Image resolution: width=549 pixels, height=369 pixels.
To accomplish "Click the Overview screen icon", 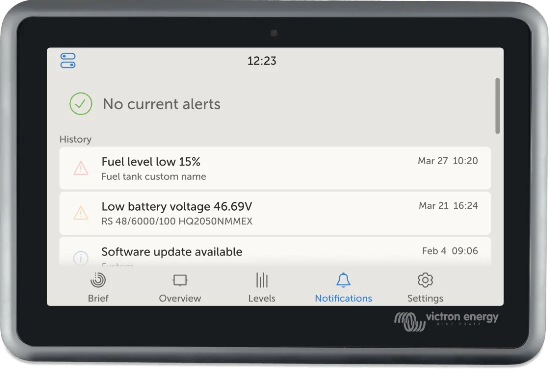I will [x=180, y=280].
